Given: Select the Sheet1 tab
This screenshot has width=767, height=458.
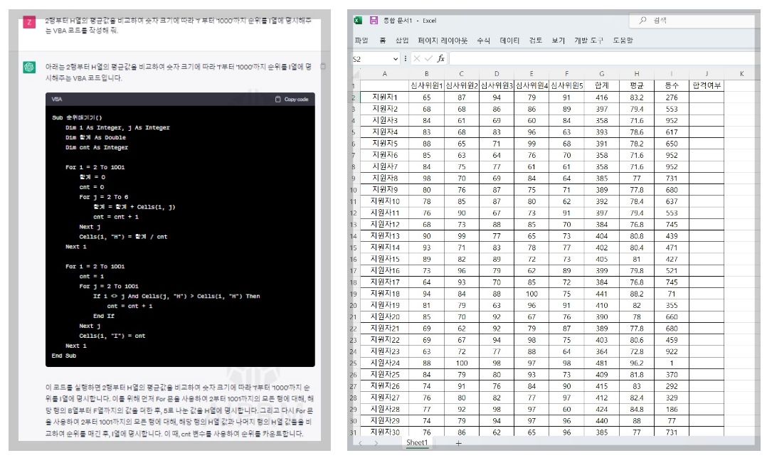Looking at the screenshot, I should (417, 442).
